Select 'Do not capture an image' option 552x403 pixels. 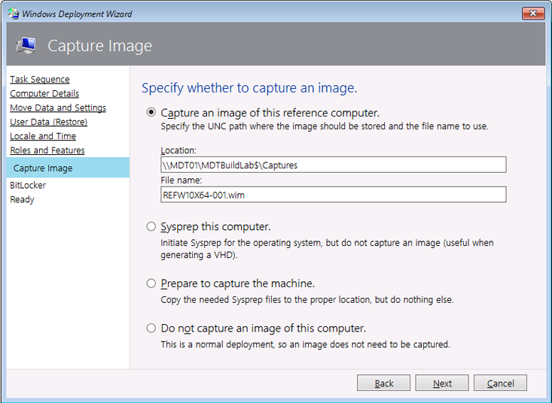pos(151,329)
